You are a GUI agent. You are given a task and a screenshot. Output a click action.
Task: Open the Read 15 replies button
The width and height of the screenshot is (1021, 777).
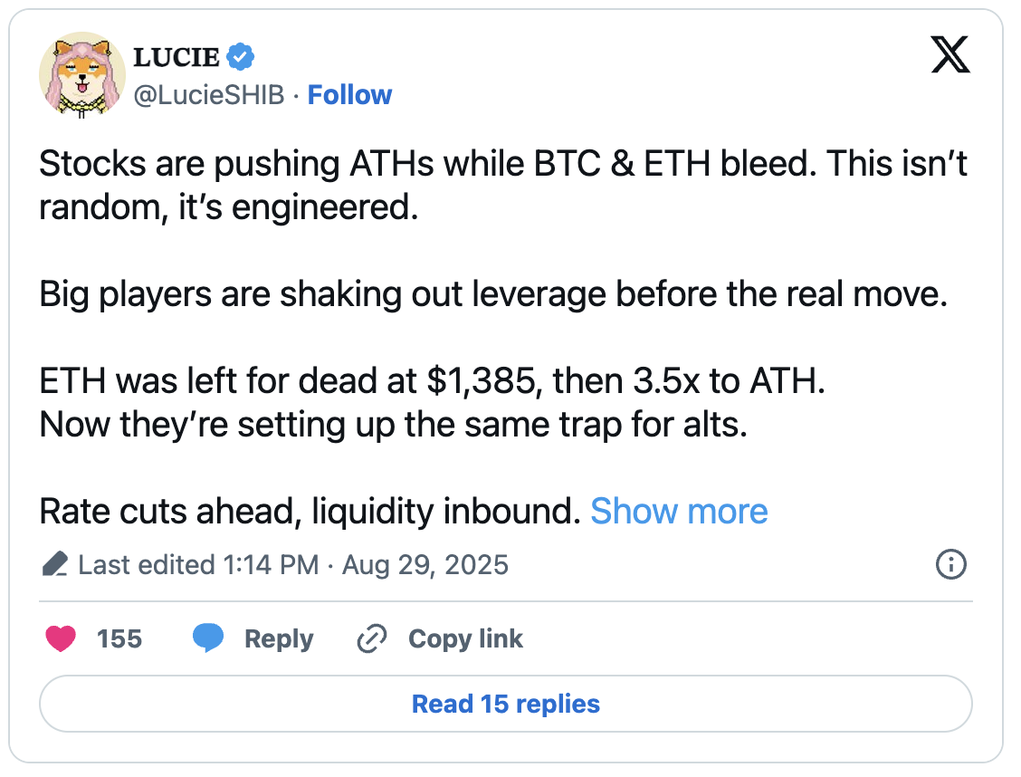click(506, 704)
